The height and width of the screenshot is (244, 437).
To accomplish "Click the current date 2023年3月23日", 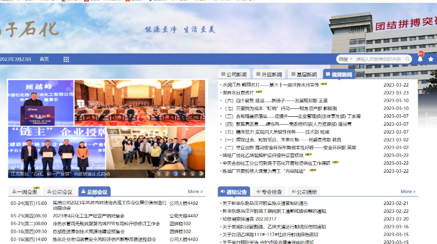I will (15, 59).
